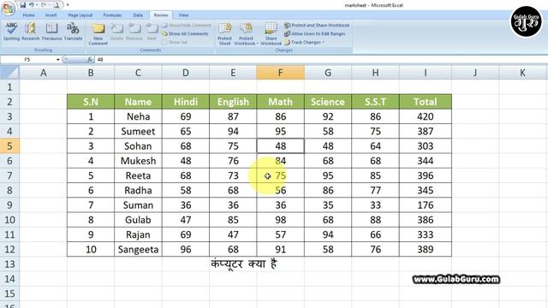Toggle Show Ink option
The width and height of the screenshot is (548, 308).
[175, 42]
